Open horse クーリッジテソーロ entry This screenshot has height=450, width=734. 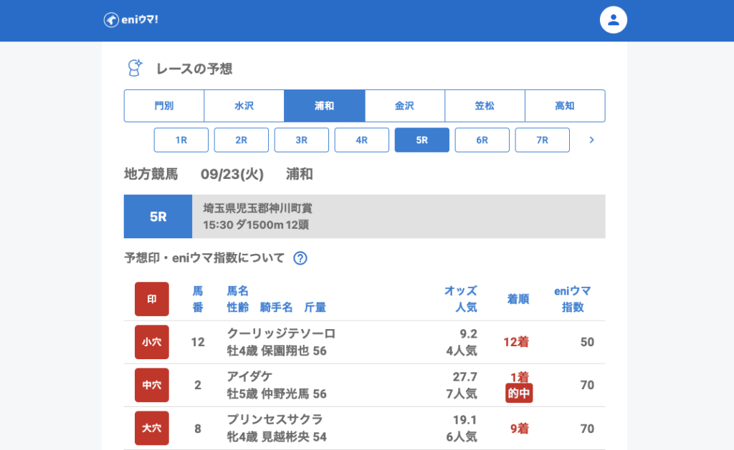(281, 333)
